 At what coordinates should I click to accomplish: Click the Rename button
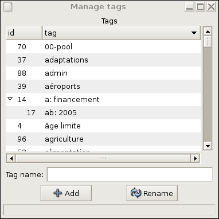click(x=152, y=193)
